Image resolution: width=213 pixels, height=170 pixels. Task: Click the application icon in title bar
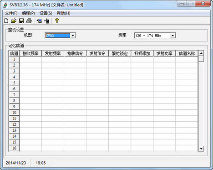click(x=5, y=5)
